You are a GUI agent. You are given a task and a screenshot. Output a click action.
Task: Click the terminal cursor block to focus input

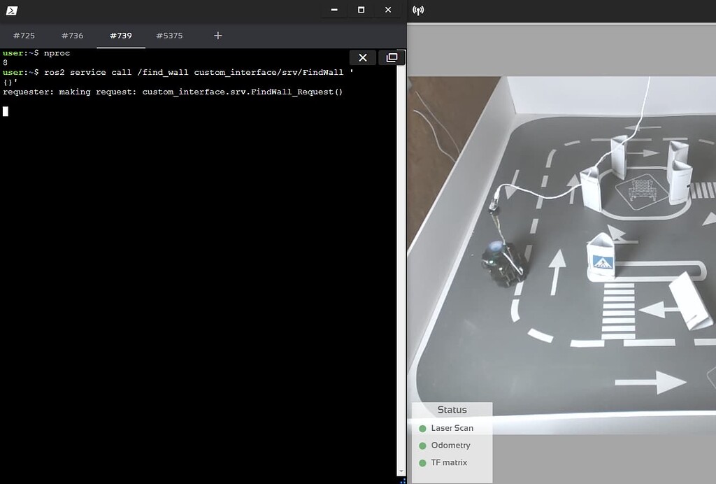(6, 111)
